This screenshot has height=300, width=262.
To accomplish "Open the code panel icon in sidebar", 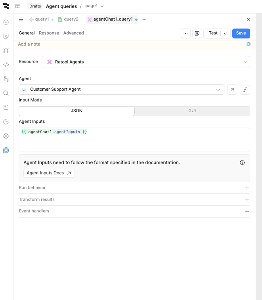I will pyautogui.click(x=6, y=65).
